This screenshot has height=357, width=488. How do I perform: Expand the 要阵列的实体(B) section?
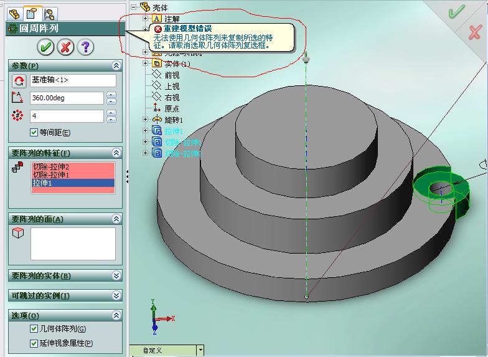pos(116,275)
